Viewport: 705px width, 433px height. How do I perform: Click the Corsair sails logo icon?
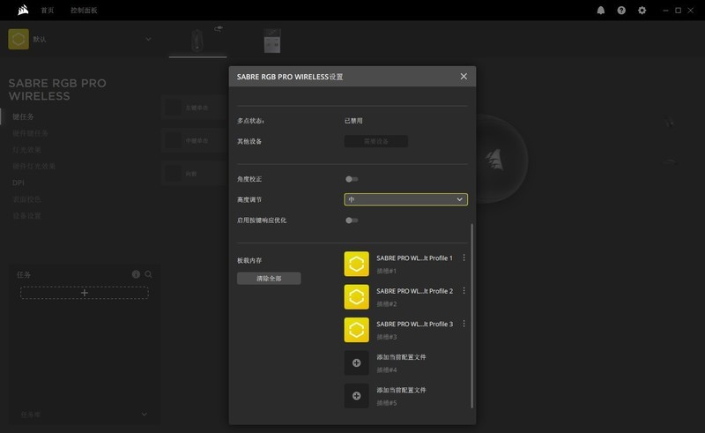pos(23,10)
